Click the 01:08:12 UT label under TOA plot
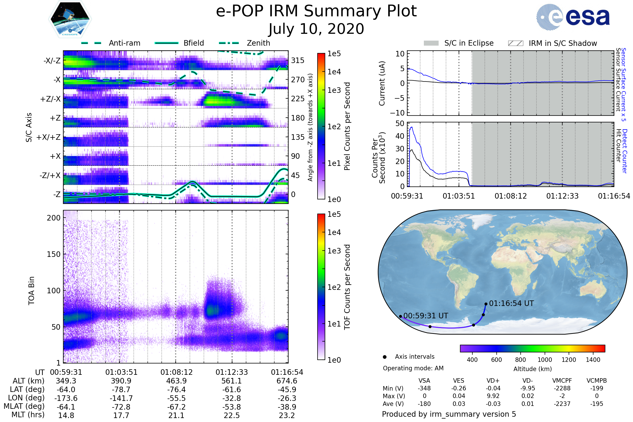Viewport: 633px width, 422px height. [176, 372]
